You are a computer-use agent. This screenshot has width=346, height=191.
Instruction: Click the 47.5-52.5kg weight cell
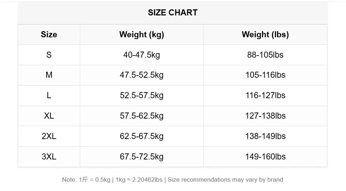pos(141,75)
